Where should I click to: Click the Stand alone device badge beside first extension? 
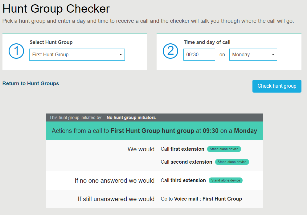pyautogui.click(x=224, y=149)
